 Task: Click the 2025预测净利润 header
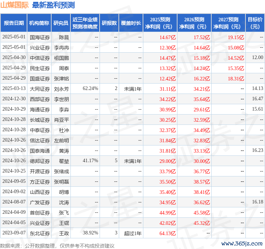click(x=160, y=23)
